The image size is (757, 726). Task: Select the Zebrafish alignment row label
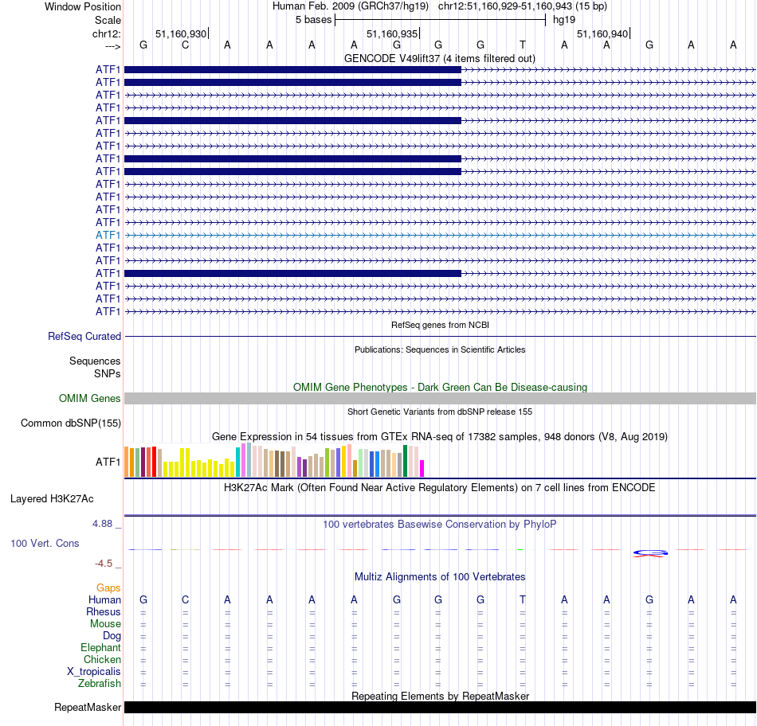[100, 684]
